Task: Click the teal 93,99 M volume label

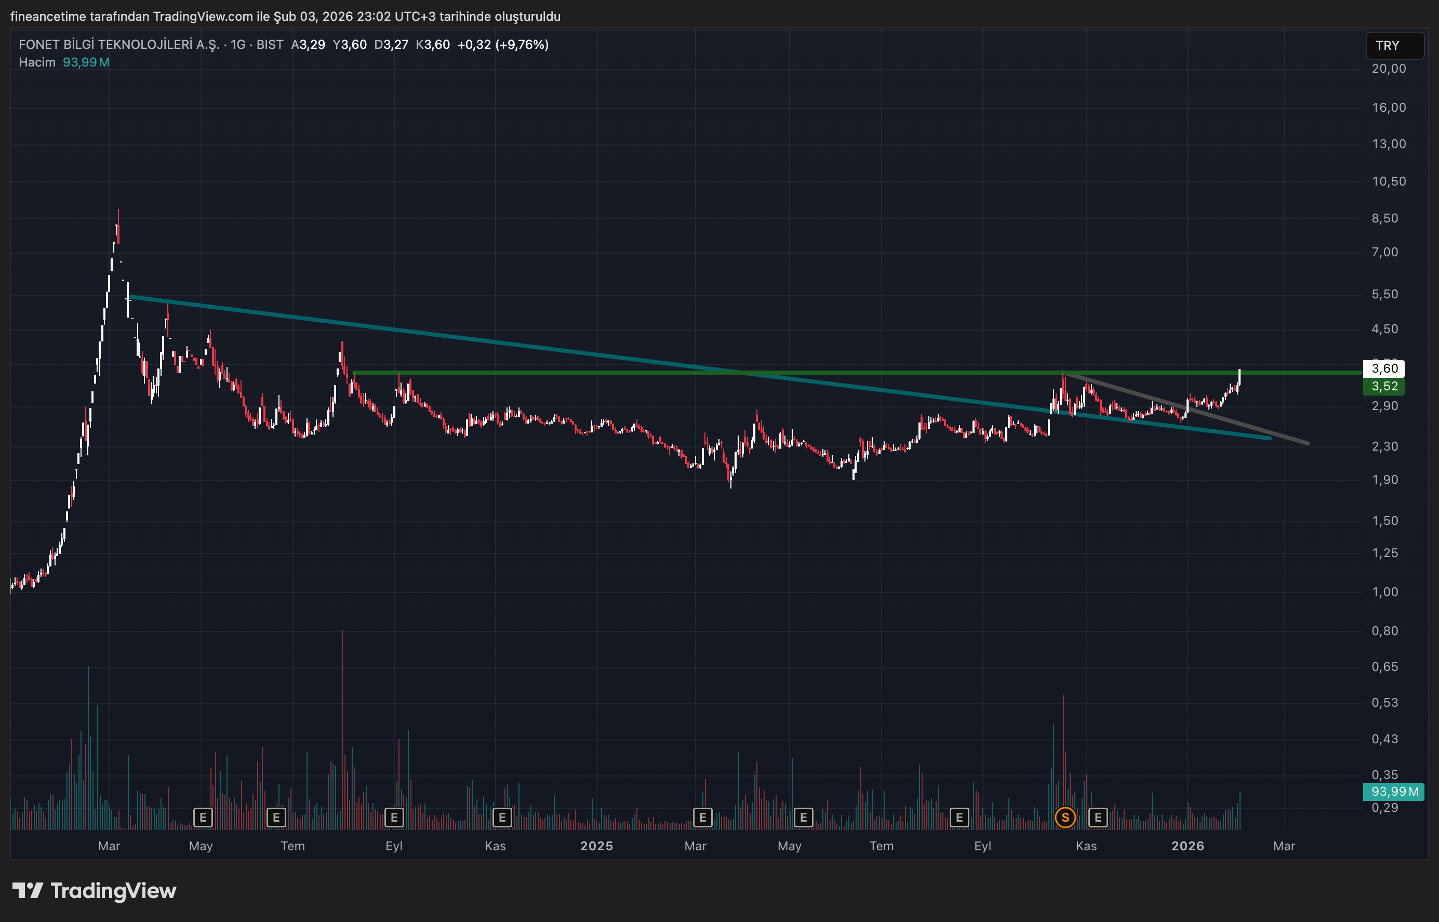Action: (1393, 792)
